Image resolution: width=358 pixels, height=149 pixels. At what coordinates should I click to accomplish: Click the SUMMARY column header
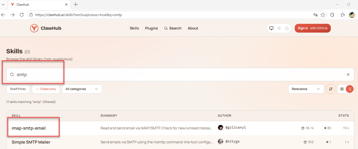(x=109, y=116)
